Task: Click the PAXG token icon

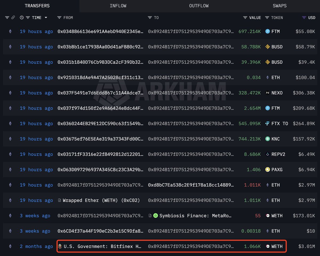Action: (x=268, y=170)
